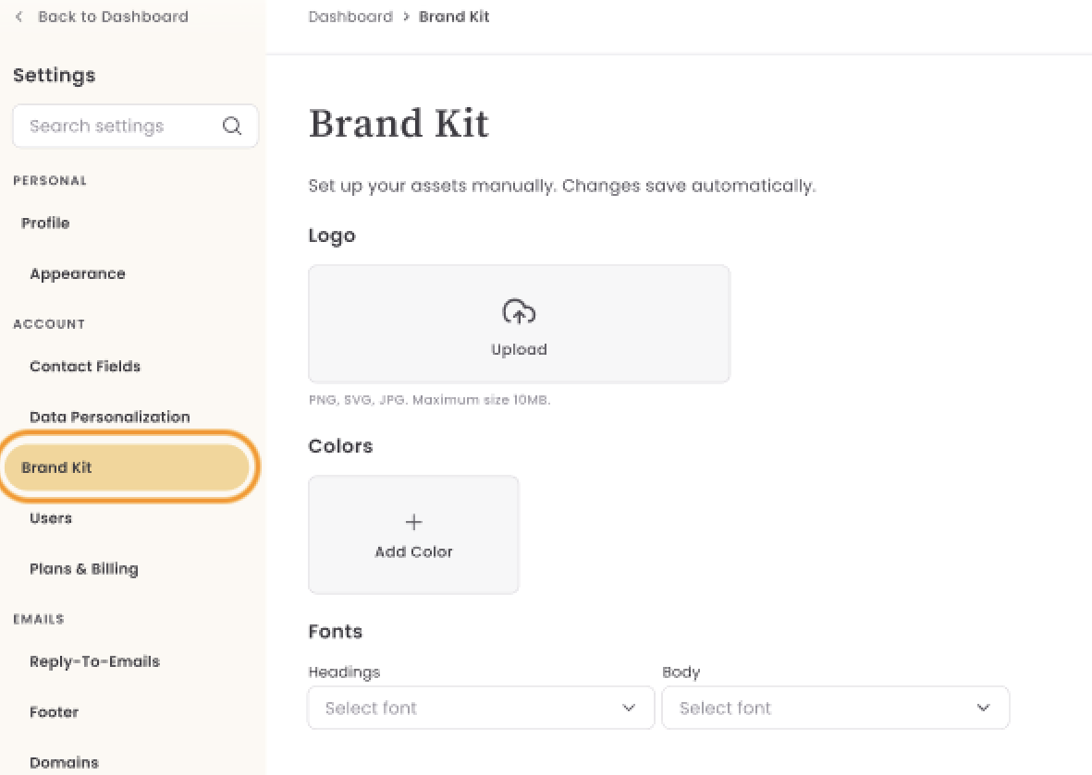Open the Users settings page
The image size is (1092, 775).
click(x=51, y=518)
